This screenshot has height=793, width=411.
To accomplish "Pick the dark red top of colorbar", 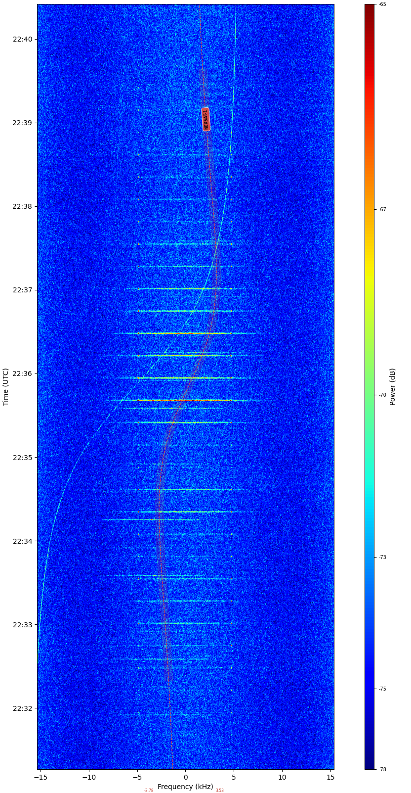I will pyautogui.click(x=370, y=7).
